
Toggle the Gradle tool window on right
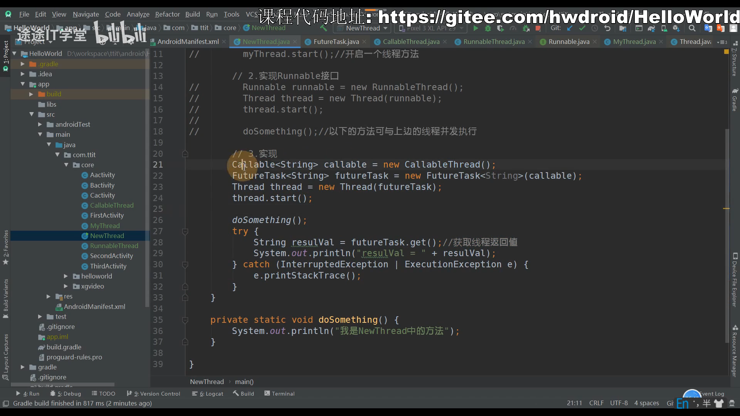735,100
